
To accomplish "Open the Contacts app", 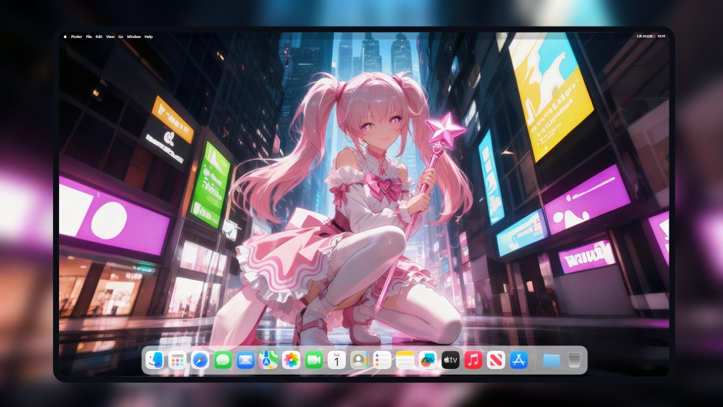I will 358,361.
